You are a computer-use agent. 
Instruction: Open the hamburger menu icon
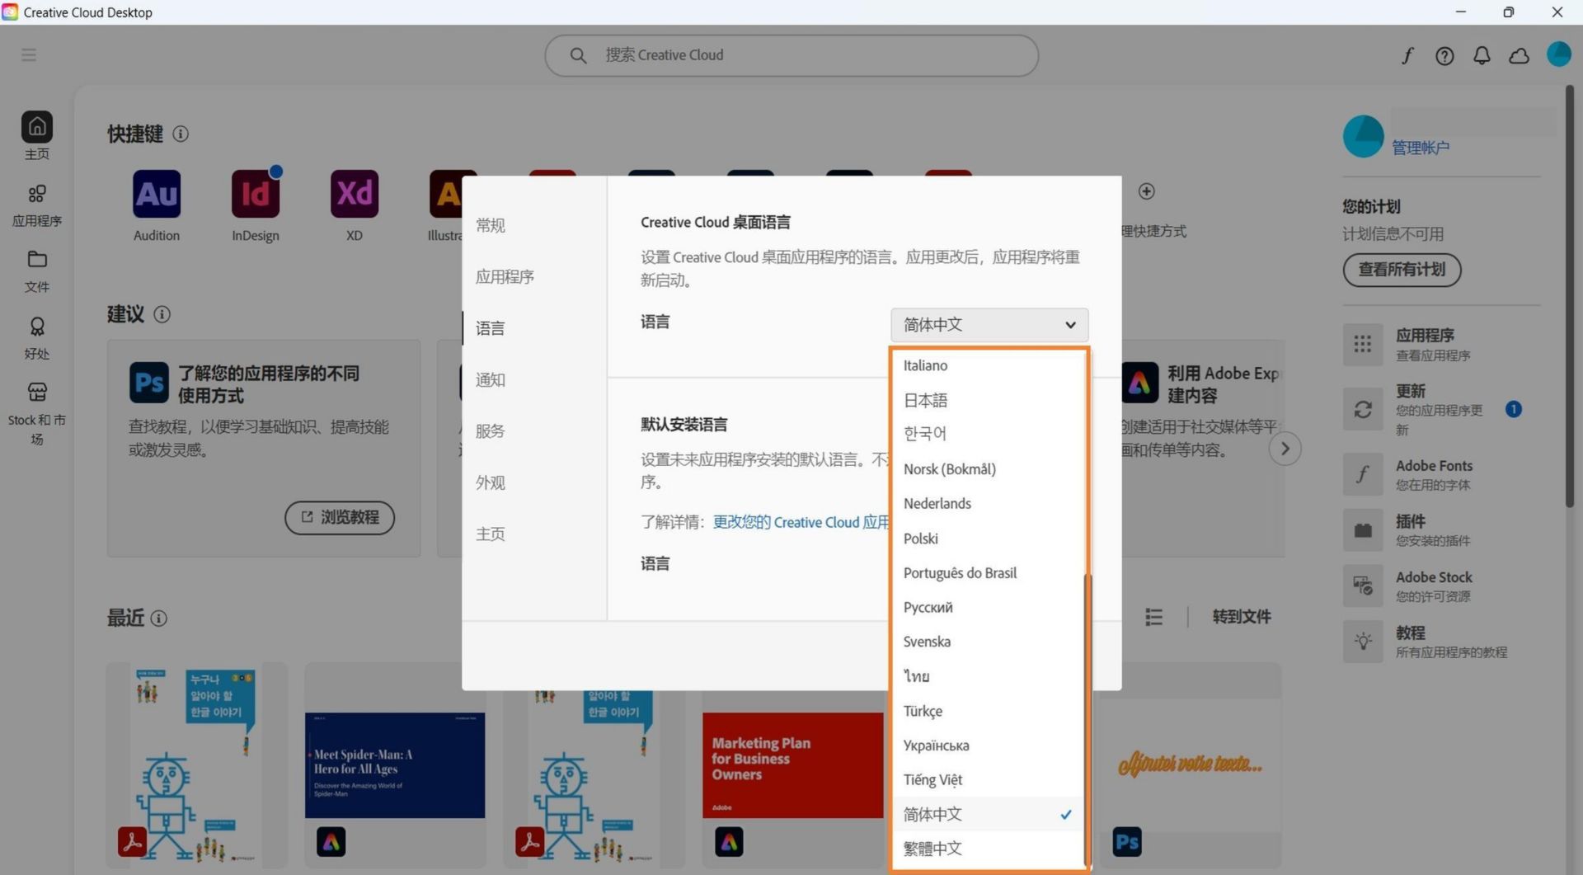pyautogui.click(x=29, y=54)
